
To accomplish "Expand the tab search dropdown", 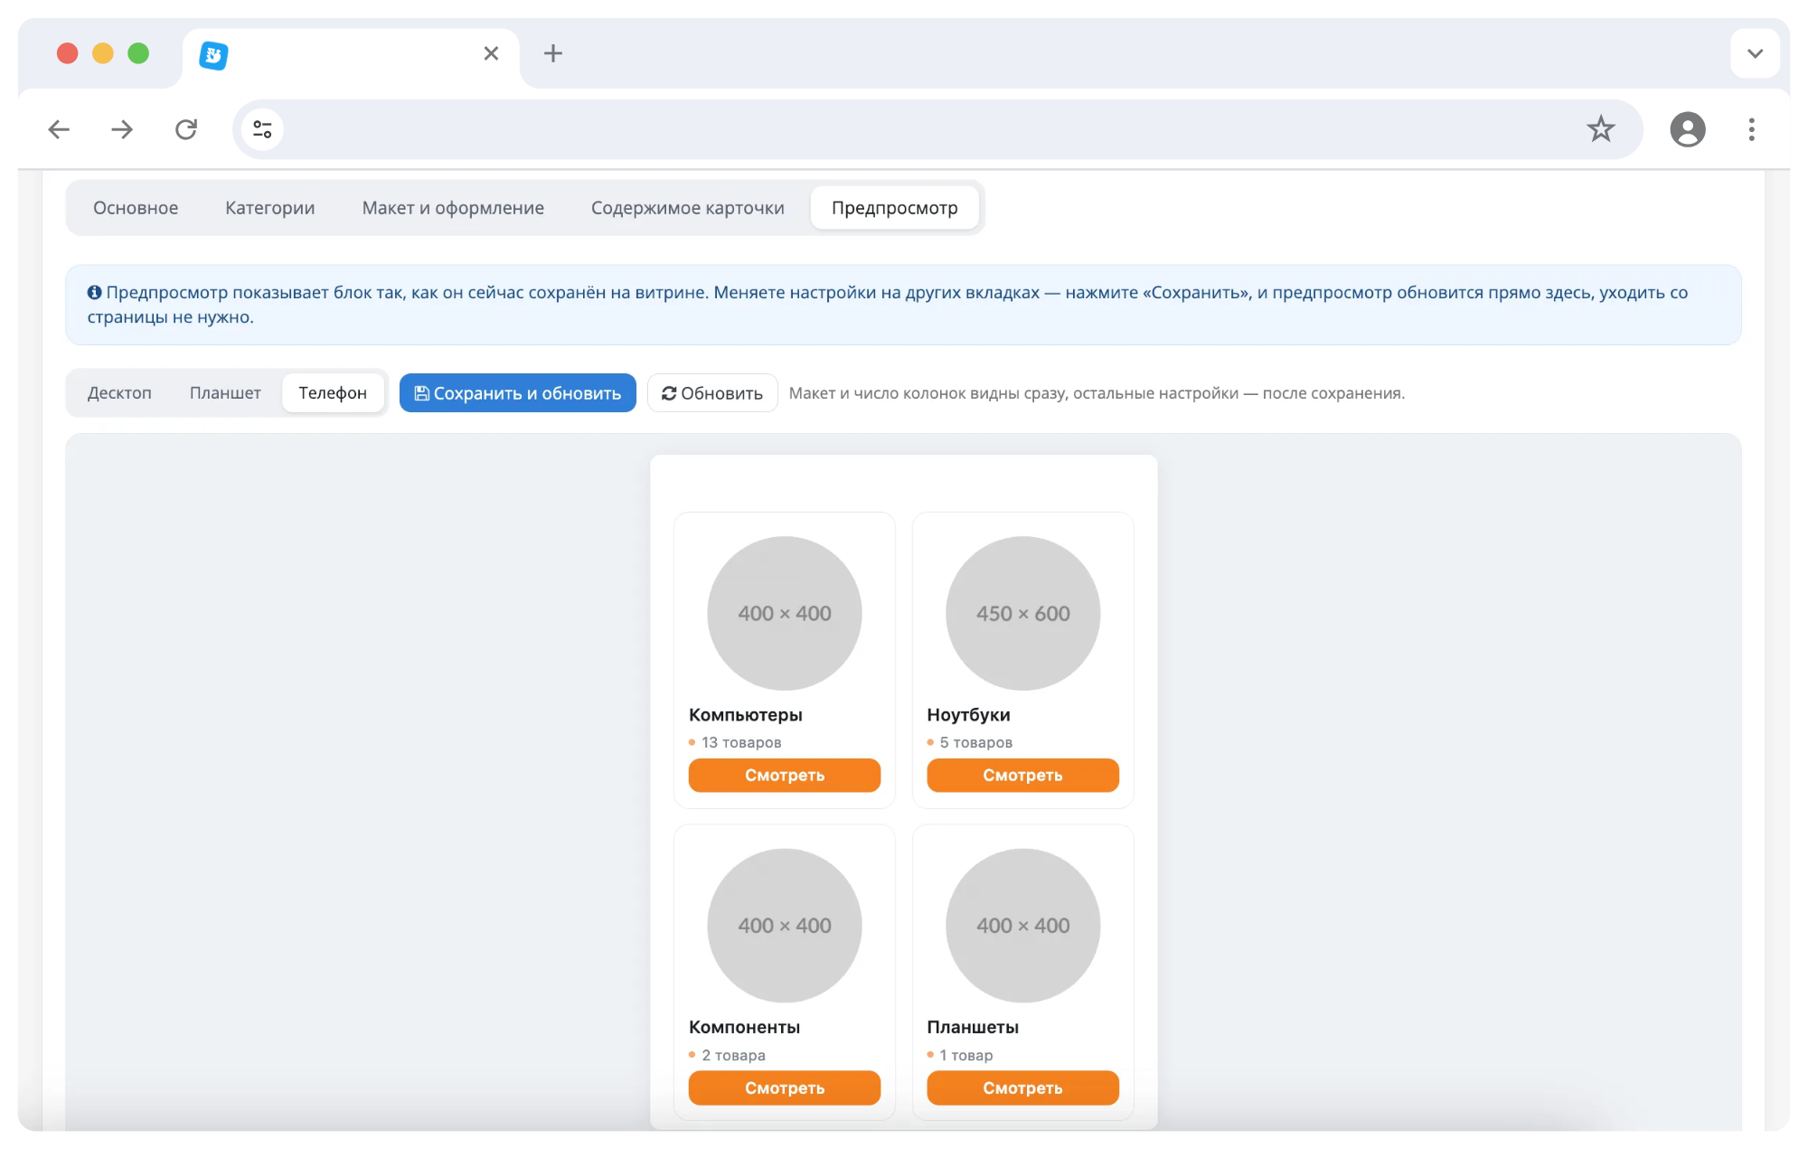I will [1755, 53].
